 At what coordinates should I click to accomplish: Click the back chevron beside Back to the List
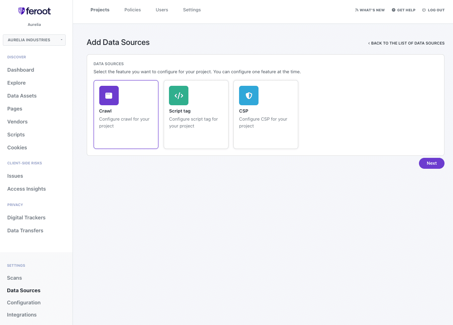coord(369,43)
